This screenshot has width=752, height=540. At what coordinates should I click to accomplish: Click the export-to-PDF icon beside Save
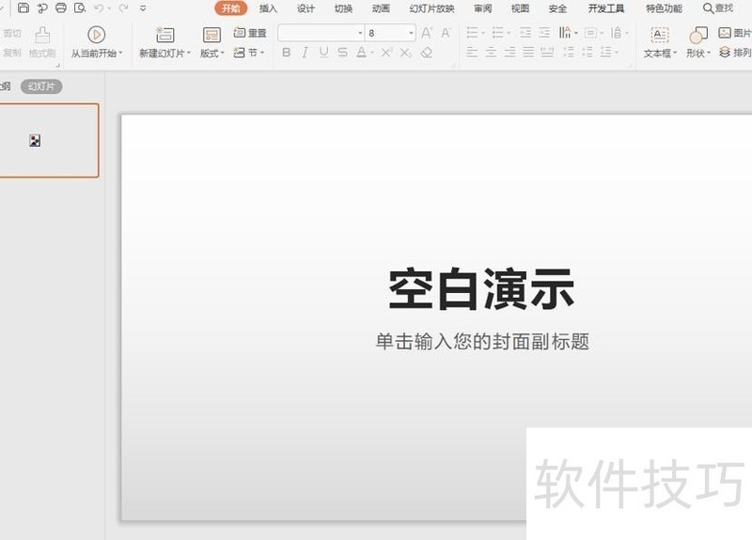click(x=42, y=8)
